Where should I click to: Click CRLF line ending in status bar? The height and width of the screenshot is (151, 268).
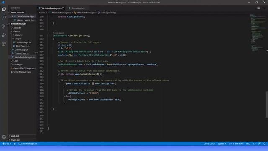click(x=248, y=143)
